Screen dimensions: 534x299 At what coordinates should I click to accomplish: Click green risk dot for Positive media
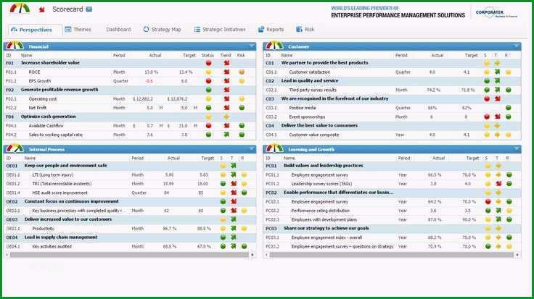(x=509, y=108)
